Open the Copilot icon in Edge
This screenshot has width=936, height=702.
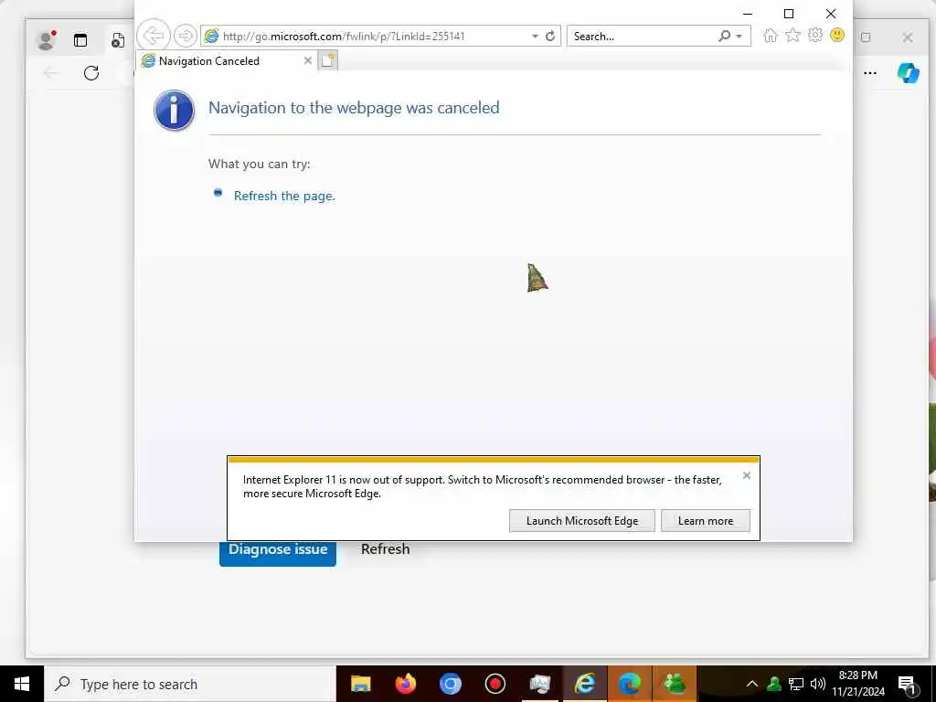[908, 73]
